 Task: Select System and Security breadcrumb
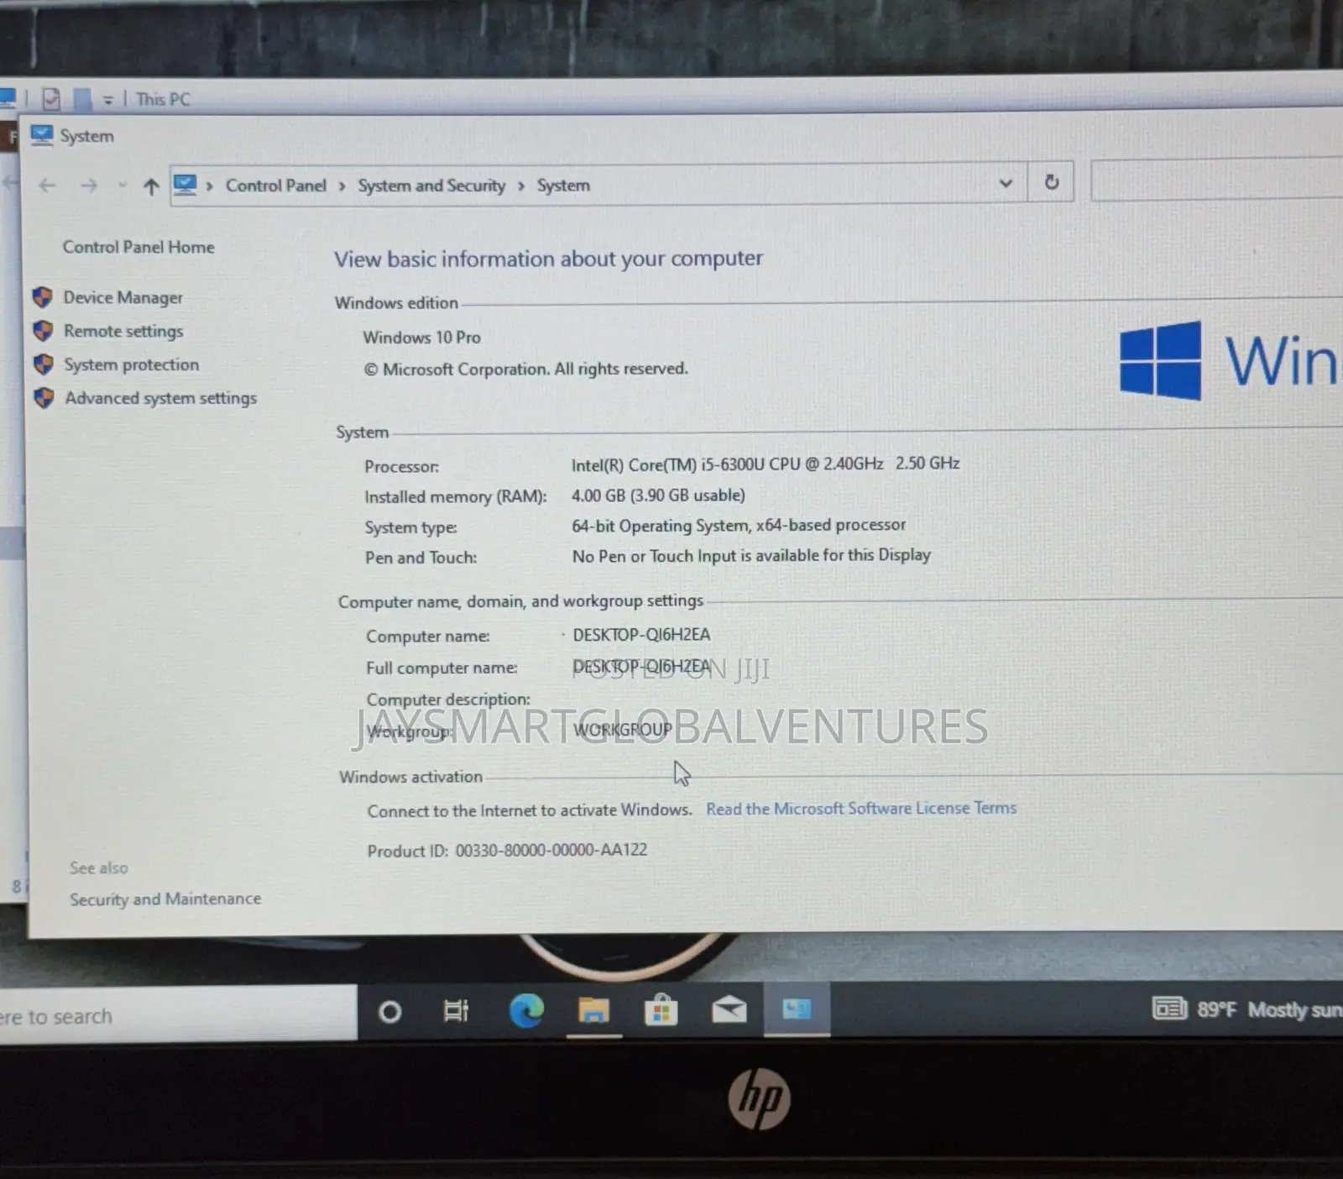point(431,186)
